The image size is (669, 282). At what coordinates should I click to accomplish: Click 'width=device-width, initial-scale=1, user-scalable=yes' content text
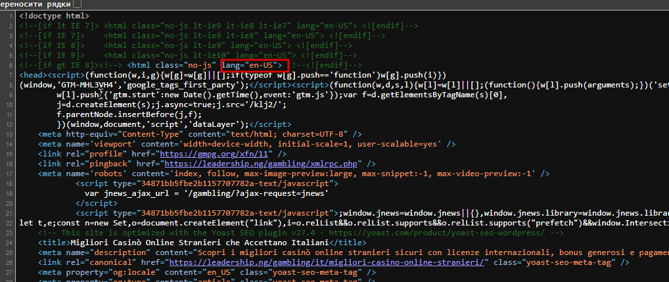pos(309,144)
